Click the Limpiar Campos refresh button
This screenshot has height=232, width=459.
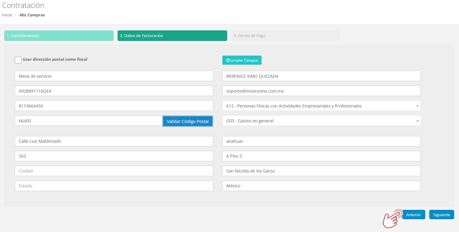point(242,60)
